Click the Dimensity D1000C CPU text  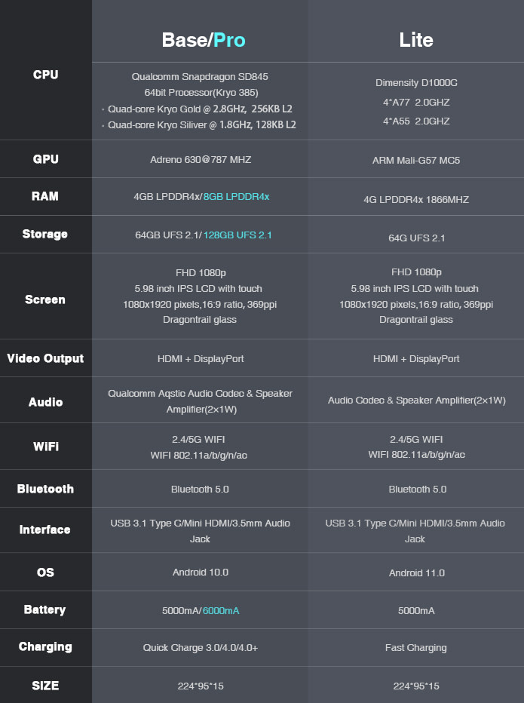(x=416, y=83)
